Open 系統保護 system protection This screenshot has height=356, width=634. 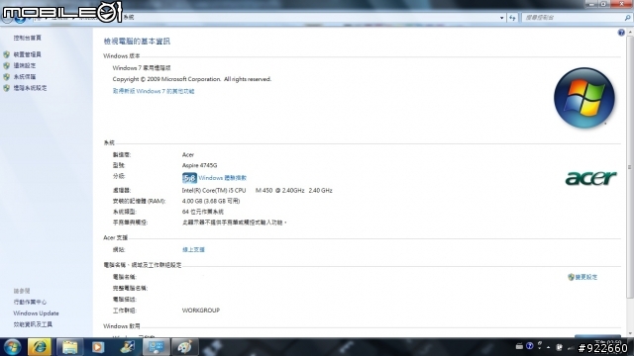coord(24,77)
